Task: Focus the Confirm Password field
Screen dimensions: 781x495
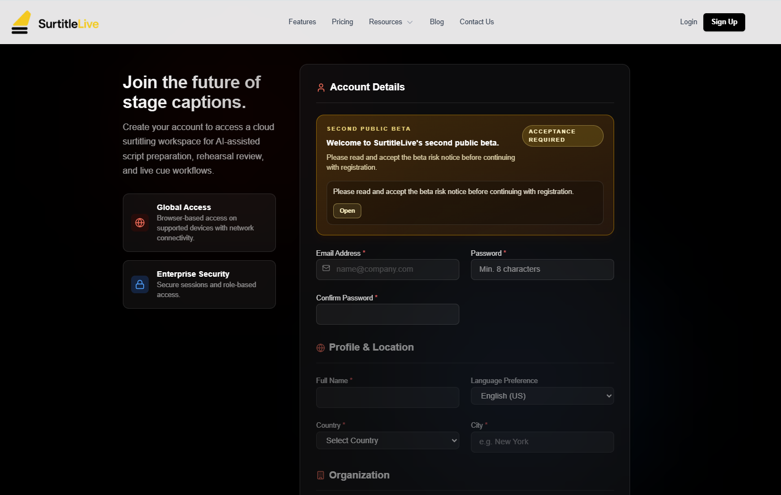Action: (388, 314)
